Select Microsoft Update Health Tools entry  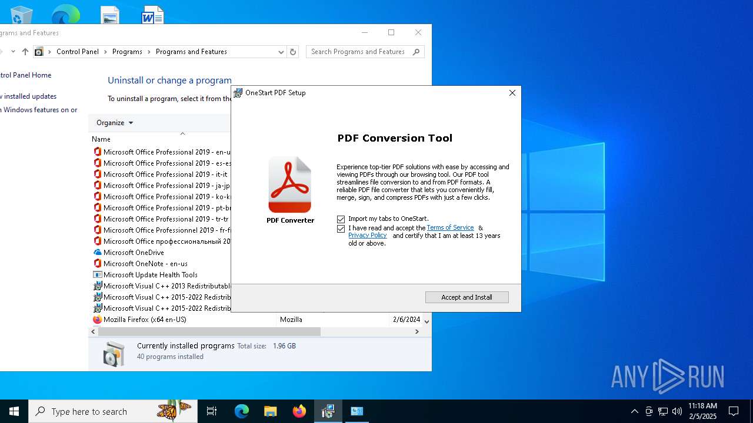click(150, 275)
